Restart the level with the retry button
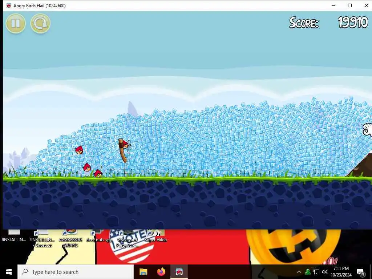Image resolution: width=372 pixels, height=279 pixels. pyautogui.click(x=40, y=23)
